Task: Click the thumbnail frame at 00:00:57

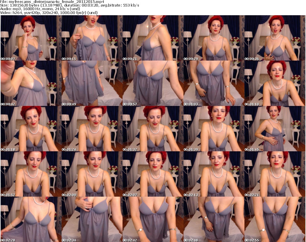Action: 153,83
